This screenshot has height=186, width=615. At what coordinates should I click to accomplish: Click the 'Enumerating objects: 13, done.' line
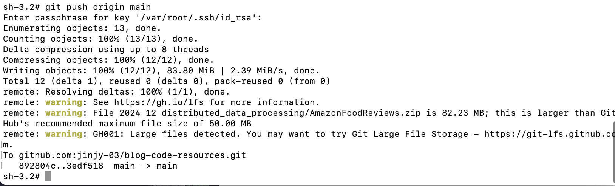pos(82,28)
